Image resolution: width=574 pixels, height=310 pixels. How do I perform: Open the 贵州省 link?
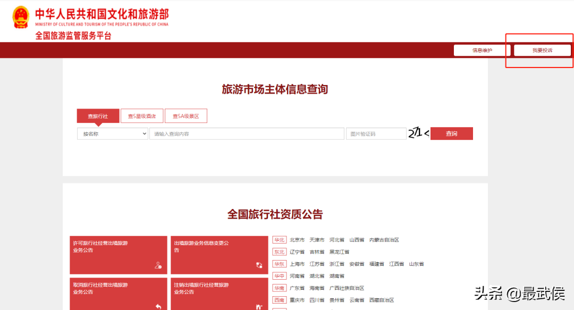(x=336, y=300)
